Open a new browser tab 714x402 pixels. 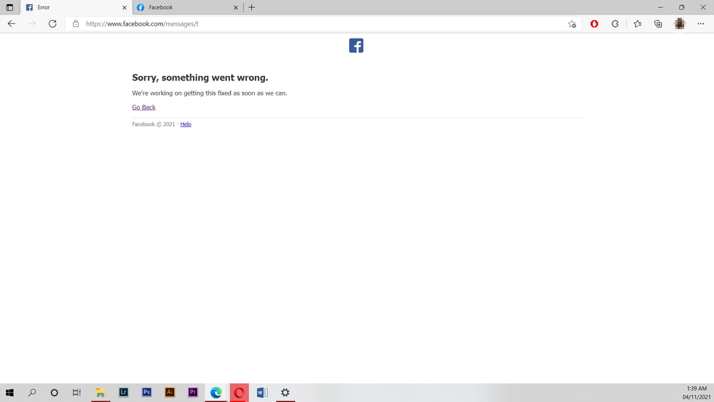pos(251,8)
